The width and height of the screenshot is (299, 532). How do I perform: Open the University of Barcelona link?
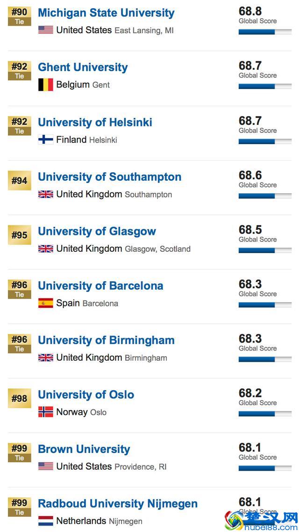101,285
